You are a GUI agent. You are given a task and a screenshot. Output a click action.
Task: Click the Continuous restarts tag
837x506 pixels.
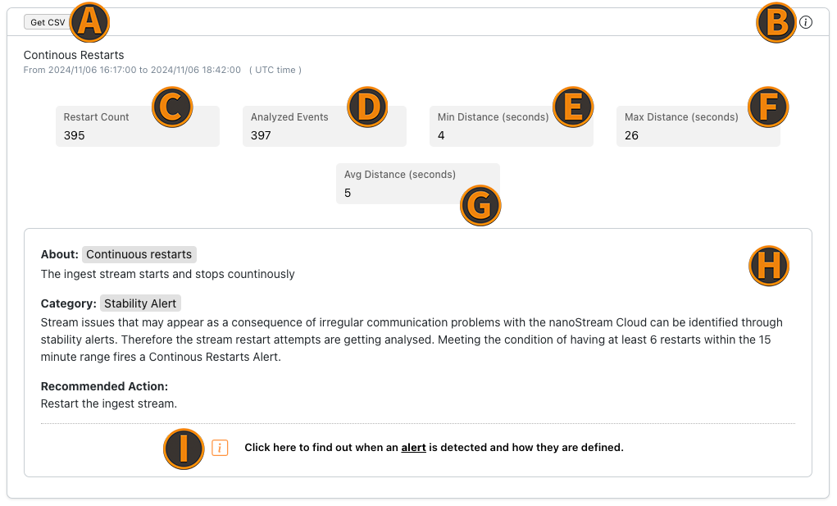coord(139,254)
